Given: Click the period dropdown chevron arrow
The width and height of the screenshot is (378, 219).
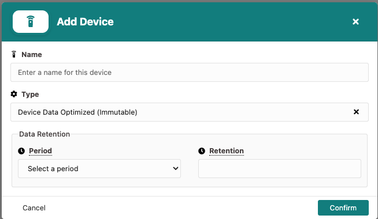Looking at the screenshot, I should point(176,168).
